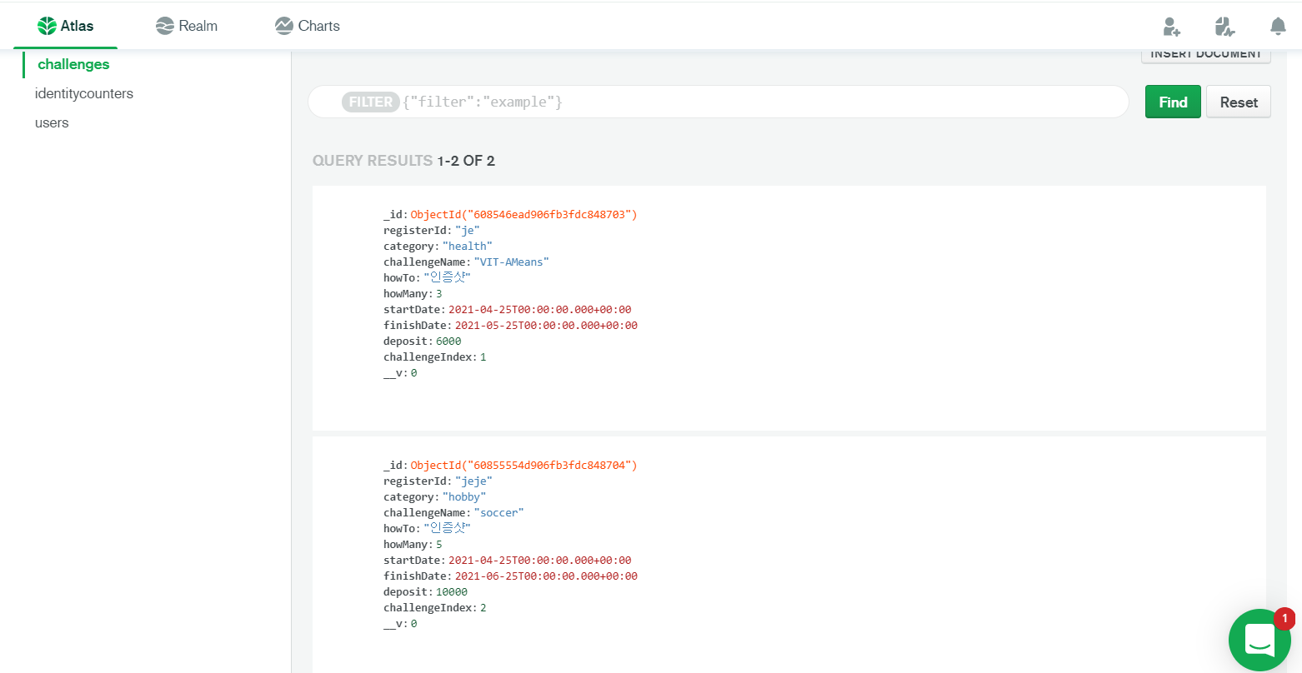Click finishDate 2021-05-25 value

546,326
